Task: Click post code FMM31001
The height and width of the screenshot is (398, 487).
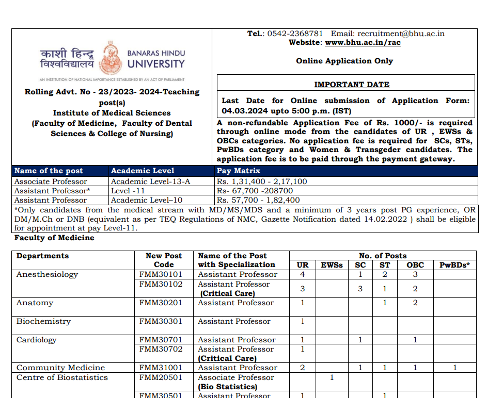Action: (x=161, y=368)
